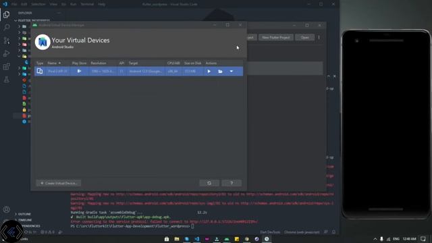The width and height of the screenshot is (432, 243).
Task: Launch the Pixel virtual device with the play icon
Action: click(x=209, y=72)
